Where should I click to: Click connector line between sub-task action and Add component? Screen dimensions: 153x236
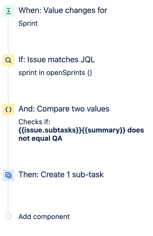tap(8, 197)
